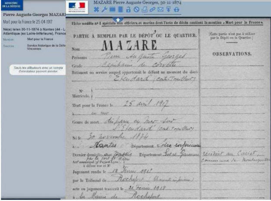Print the document with printer icon
The width and height of the screenshot is (271, 201).
coord(144,9)
